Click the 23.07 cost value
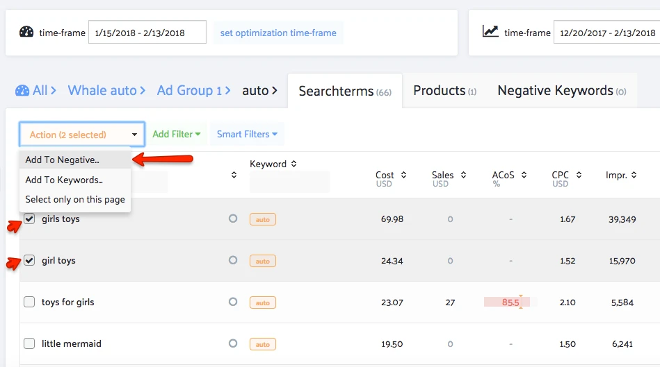This screenshot has width=660, height=367. pyautogui.click(x=392, y=302)
